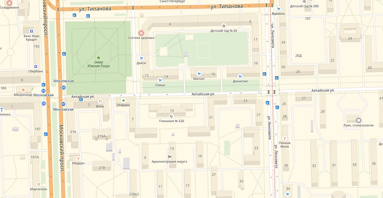Select the Пенная Миля bar icon
The width and height of the screenshot is (383, 198).
[285, 138]
